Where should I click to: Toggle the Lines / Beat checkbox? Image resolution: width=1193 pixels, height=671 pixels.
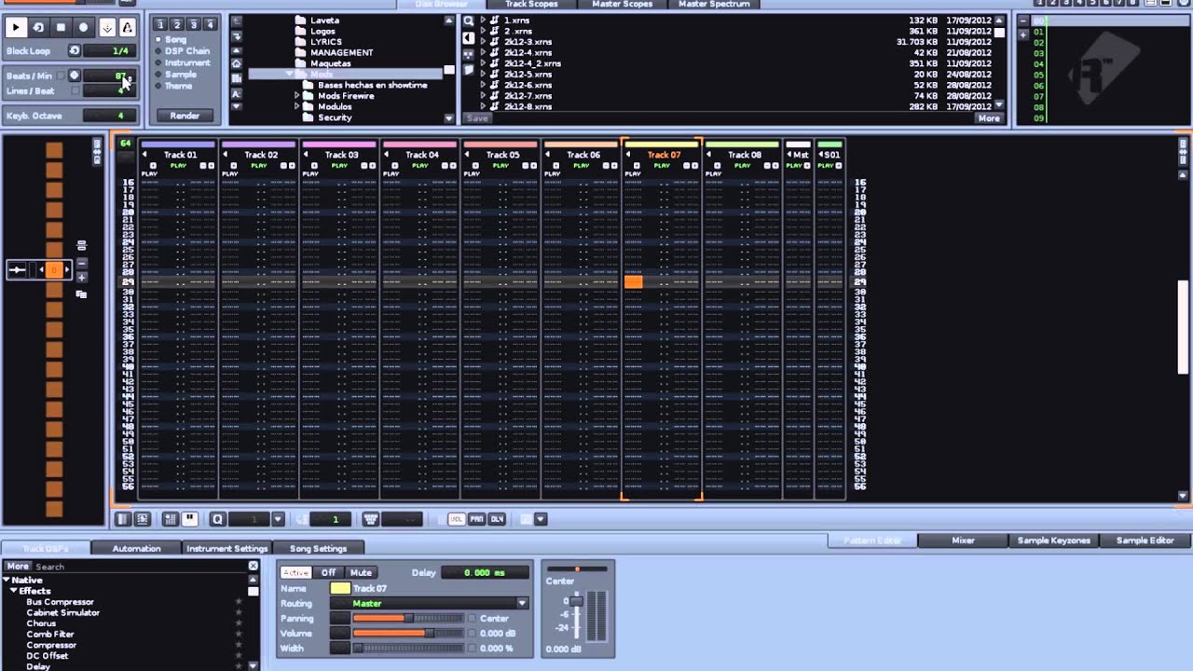coord(75,90)
